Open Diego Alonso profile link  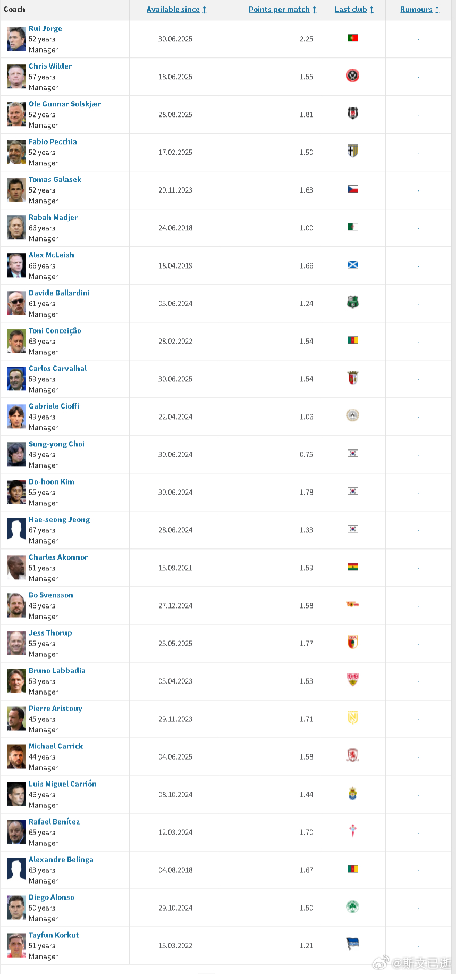coord(52,897)
